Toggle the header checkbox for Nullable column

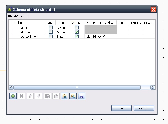point(73,23)
